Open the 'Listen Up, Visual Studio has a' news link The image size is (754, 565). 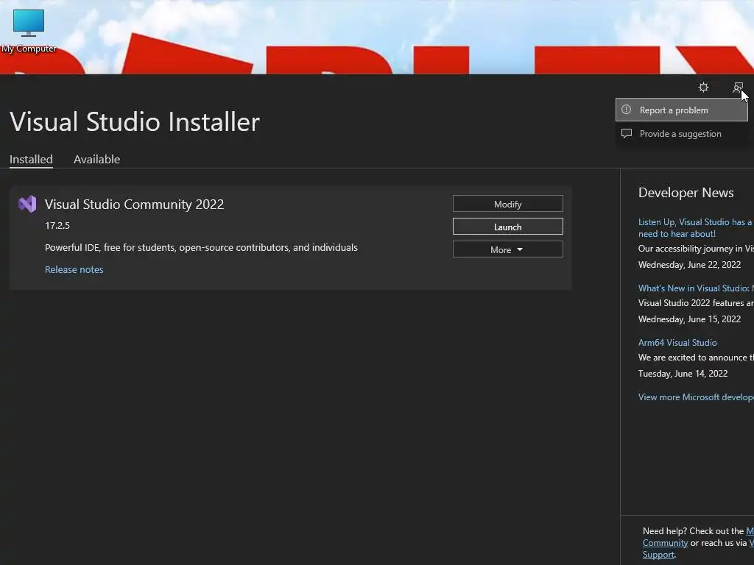pyautogui.click(x=696, y=228)
